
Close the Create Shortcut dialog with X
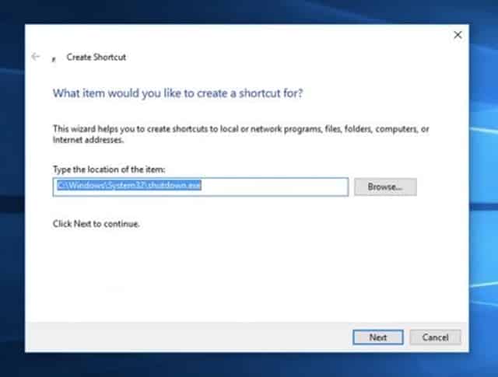[458, 35]
